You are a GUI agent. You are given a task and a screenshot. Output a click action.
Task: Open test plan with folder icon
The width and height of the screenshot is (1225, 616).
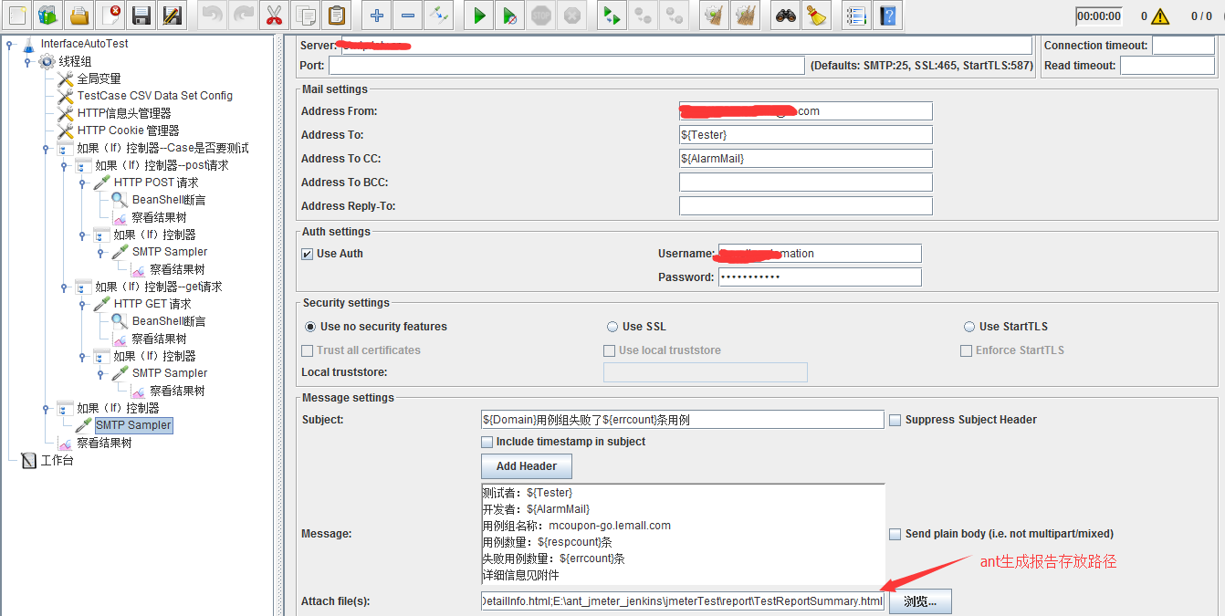point(80,16)
